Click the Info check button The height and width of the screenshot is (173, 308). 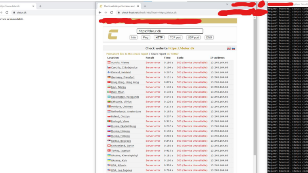pyautogui.click(x=134, y=38)
